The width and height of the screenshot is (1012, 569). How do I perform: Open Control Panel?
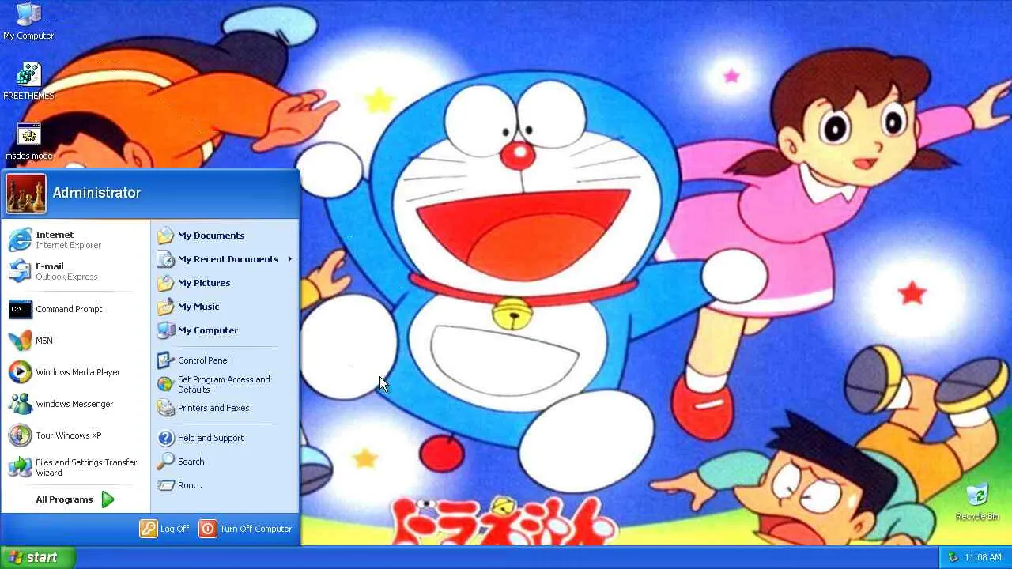click(x=225, y=360)
